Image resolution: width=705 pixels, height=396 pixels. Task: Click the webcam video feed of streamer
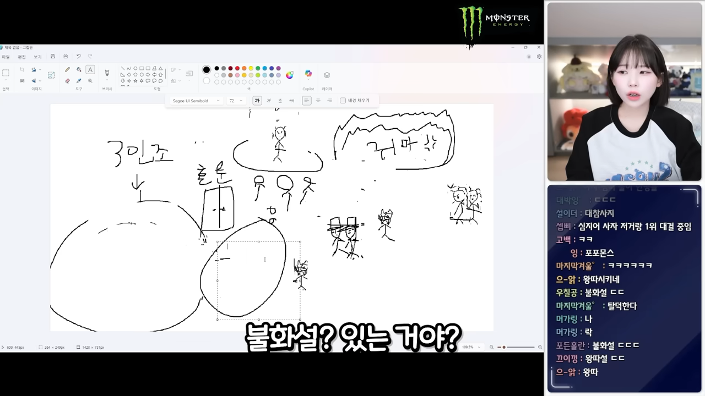pyautogui.click(x=624, y=91)
